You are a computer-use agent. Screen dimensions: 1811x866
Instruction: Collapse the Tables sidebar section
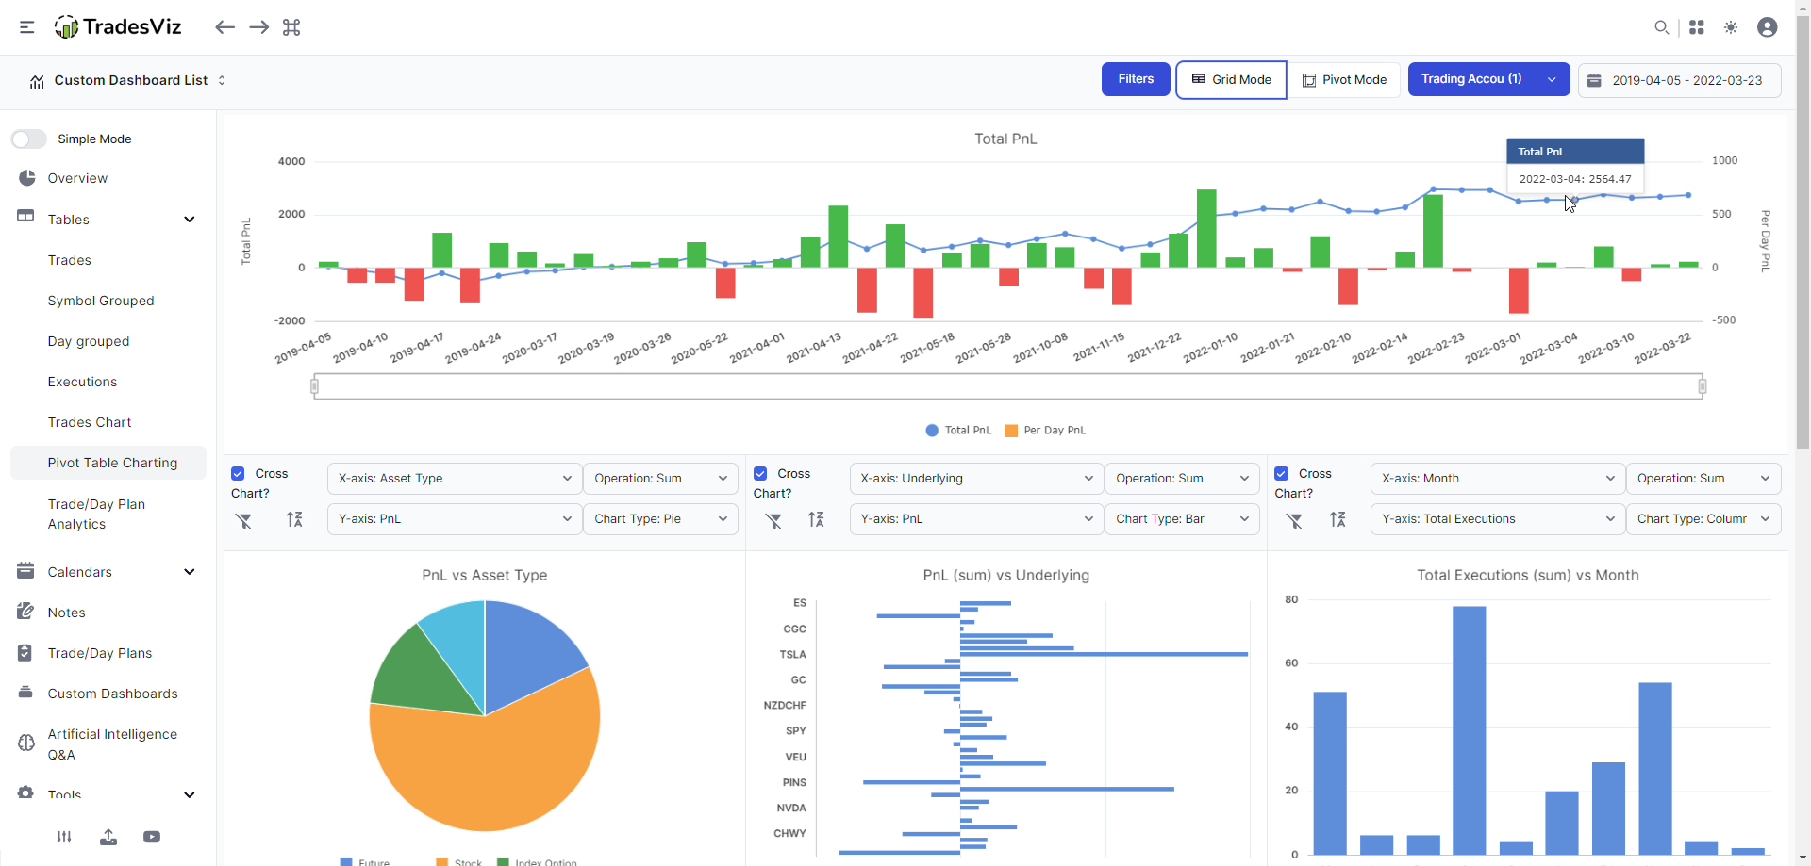pos(190,220)
